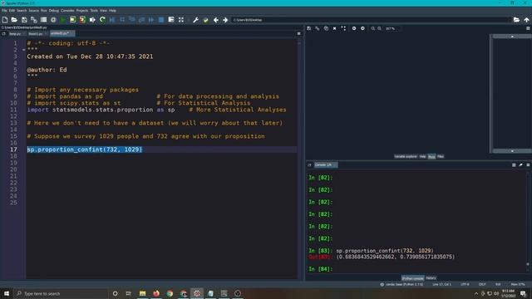The height and width of the screenshot is (299, 532).
Task: Open Task View on the taskbar
Action: [x=129, y=293]
